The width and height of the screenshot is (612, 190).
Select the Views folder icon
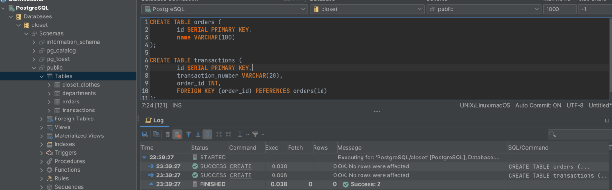pyautogui.click(x=49, y=127)
